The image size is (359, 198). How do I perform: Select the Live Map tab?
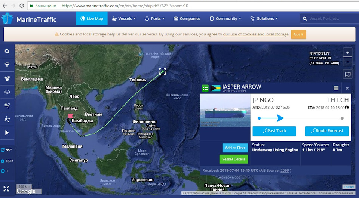pos(92,19)
